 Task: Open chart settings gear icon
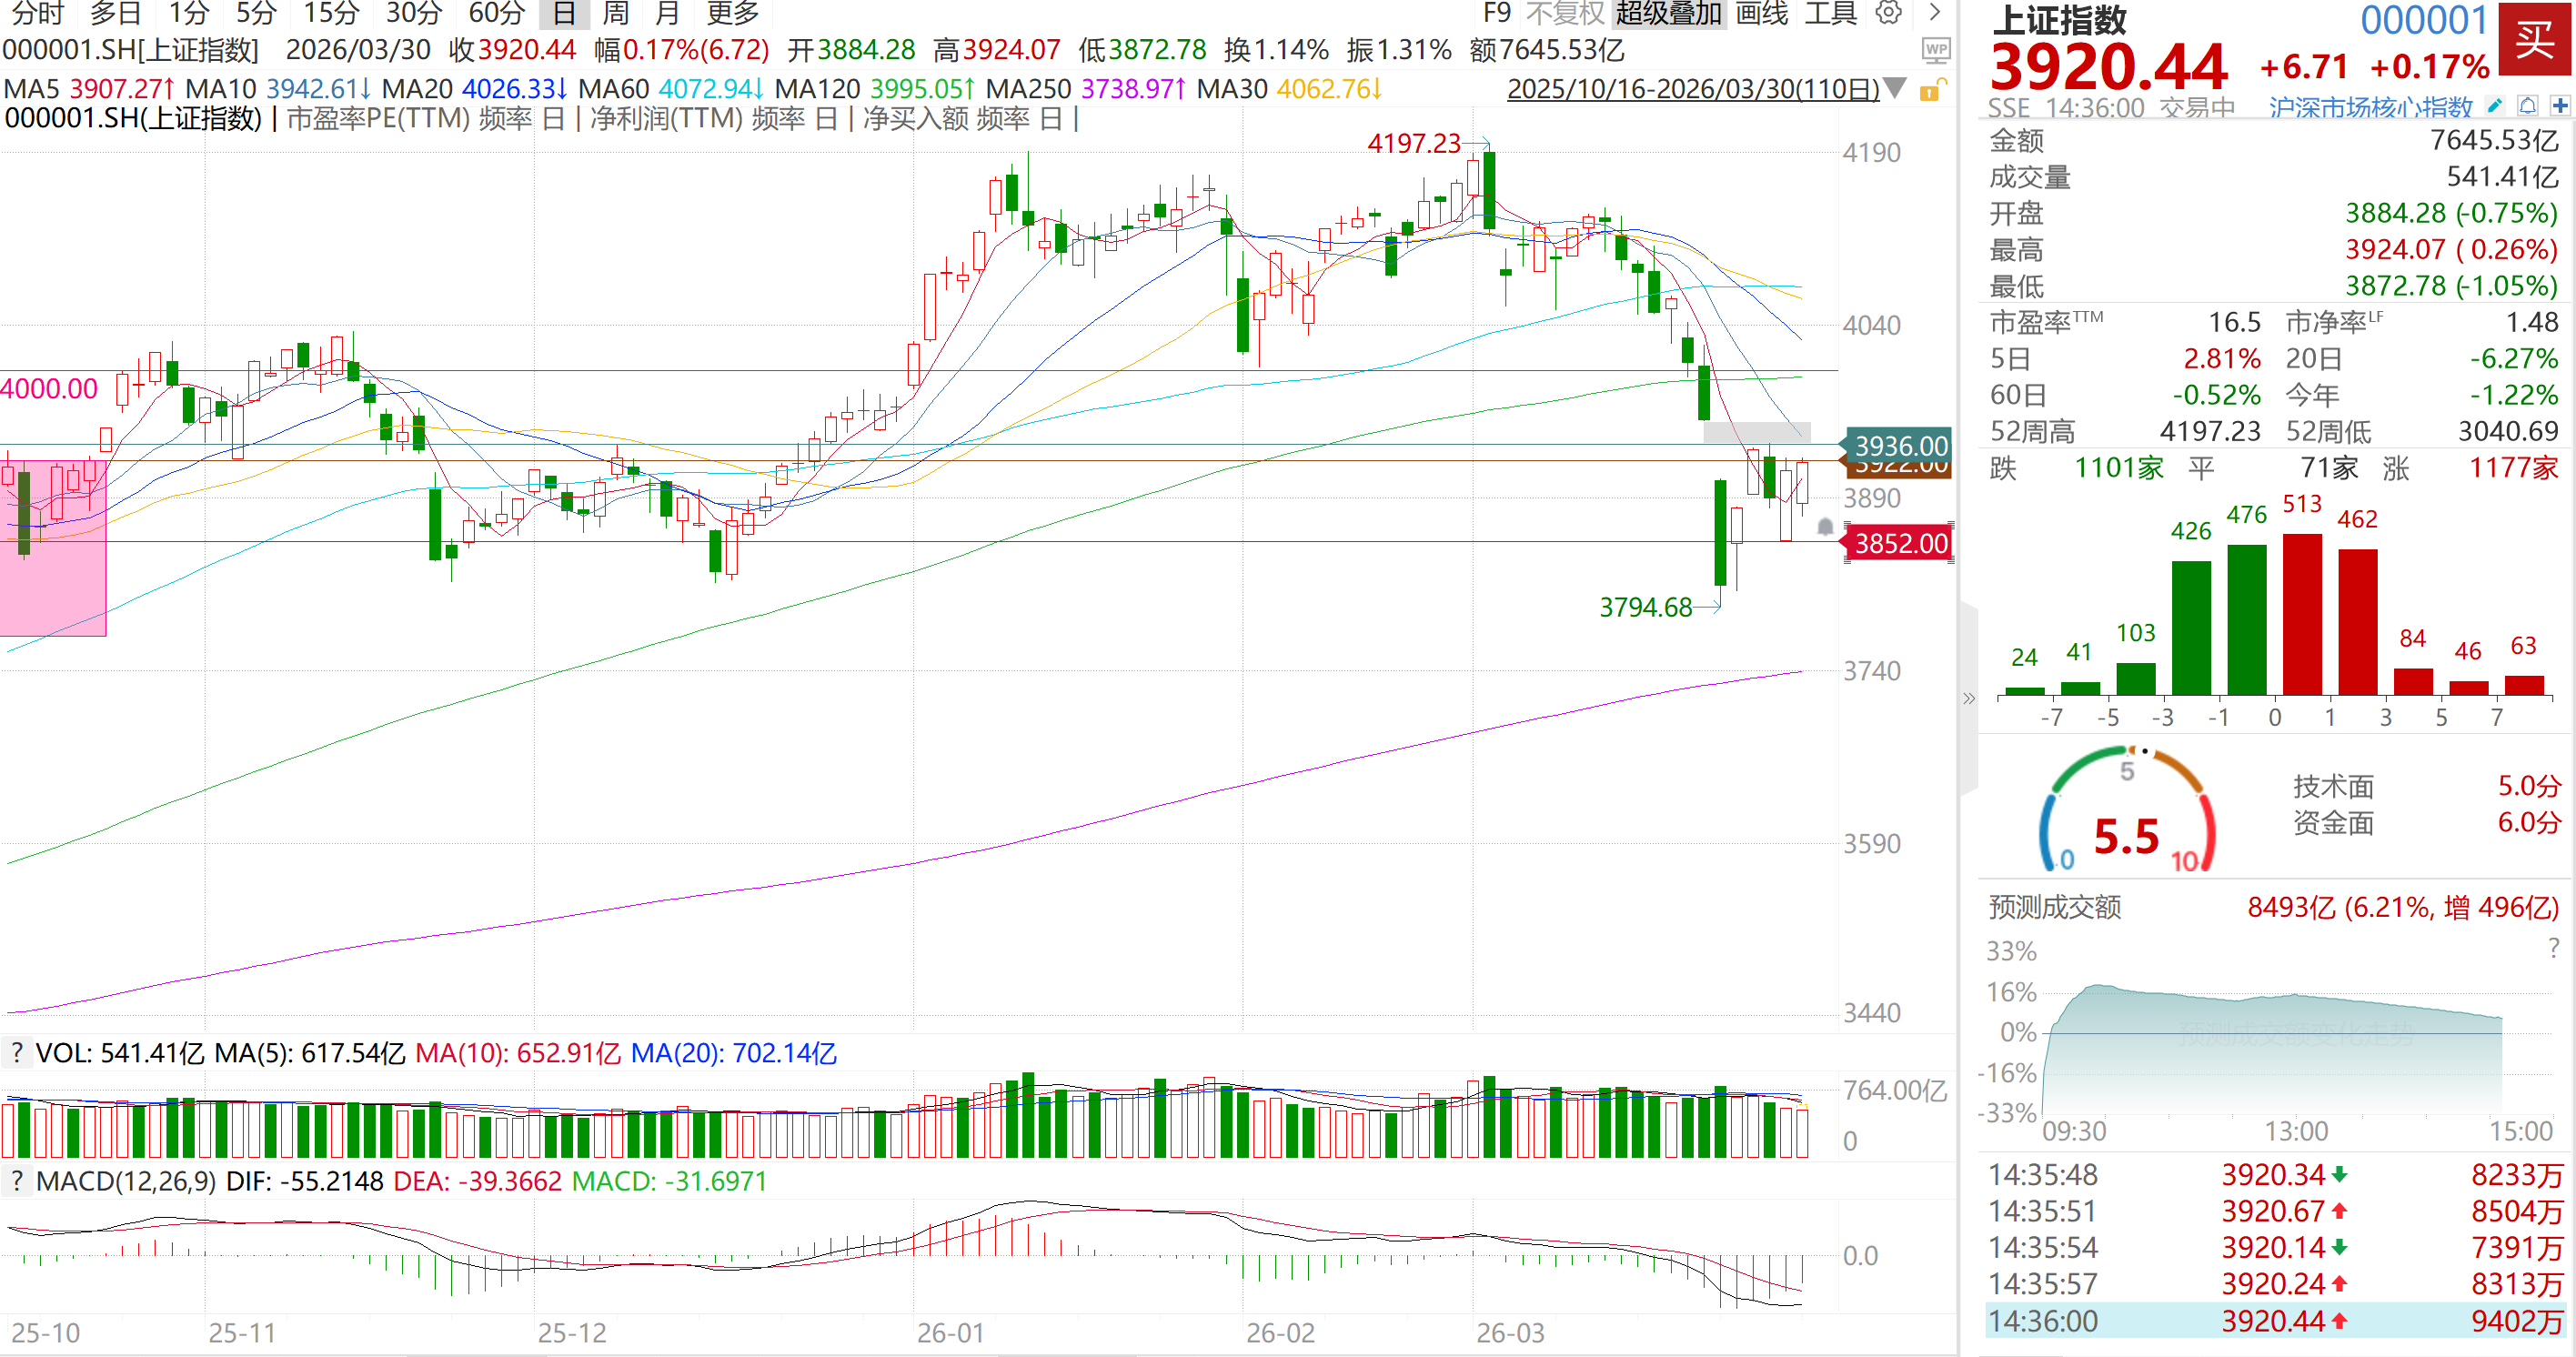pyautogui.click(x=1888, y=13)
